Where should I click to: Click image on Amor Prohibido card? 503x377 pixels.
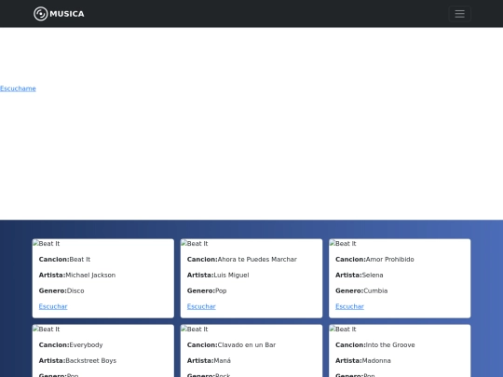pyautogui.click(x=343, y=244)
